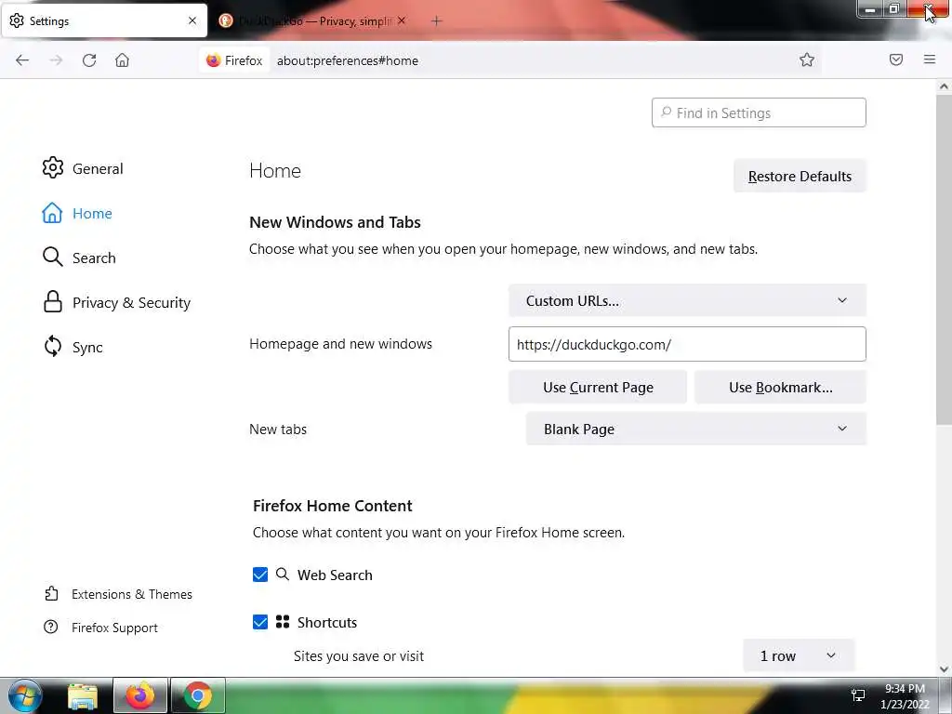
Task: Open the Extensions & Themes link
Action: click(x=118, y=594)
